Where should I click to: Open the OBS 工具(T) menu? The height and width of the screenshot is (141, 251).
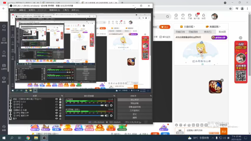65,10
